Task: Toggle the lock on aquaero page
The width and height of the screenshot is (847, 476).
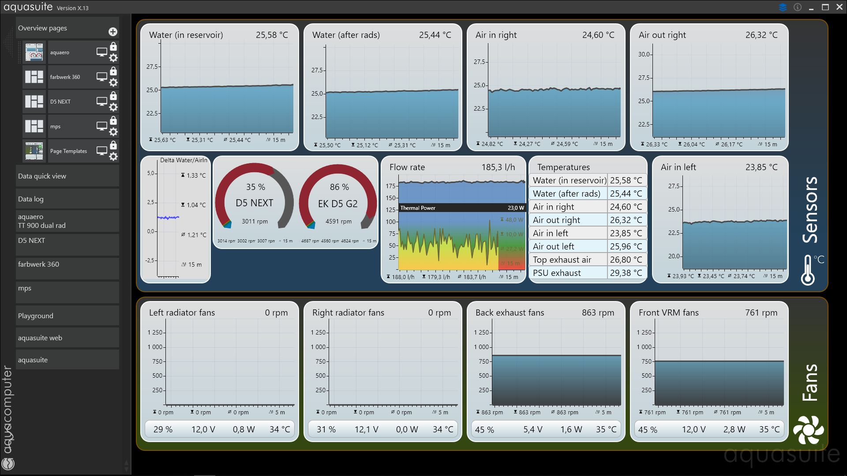Action: click(x=113, y=47)
